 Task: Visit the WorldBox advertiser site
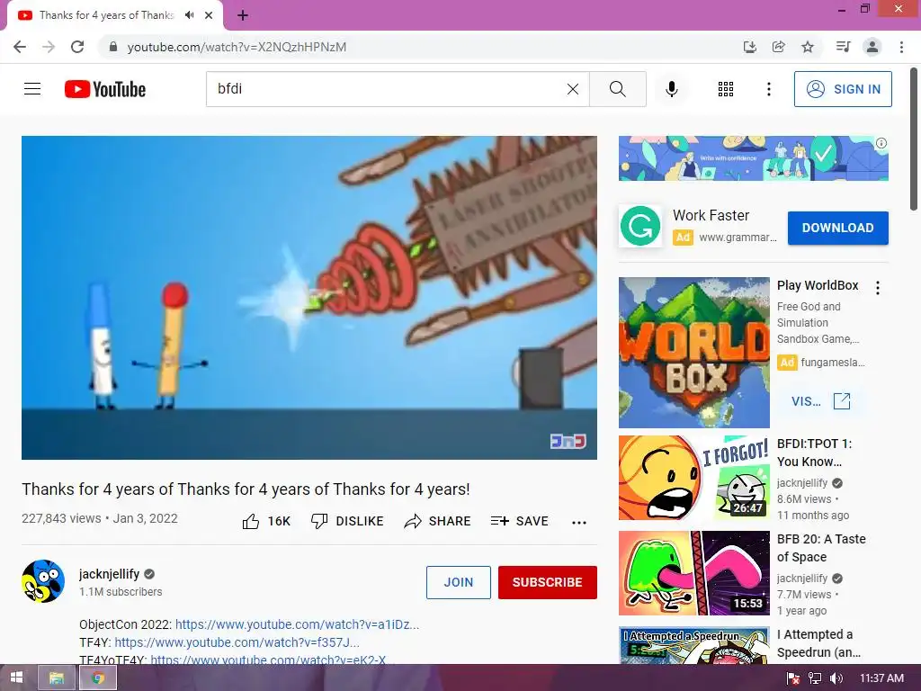coord(820,401)
